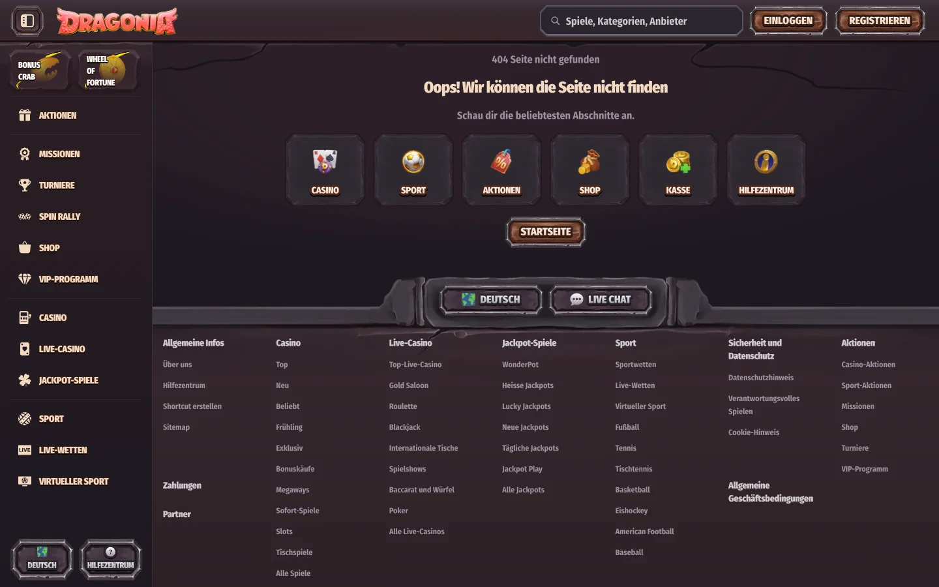Open the Eishockey footer link
This screenshot has width=939, height=587.
[x=631, y=511]
